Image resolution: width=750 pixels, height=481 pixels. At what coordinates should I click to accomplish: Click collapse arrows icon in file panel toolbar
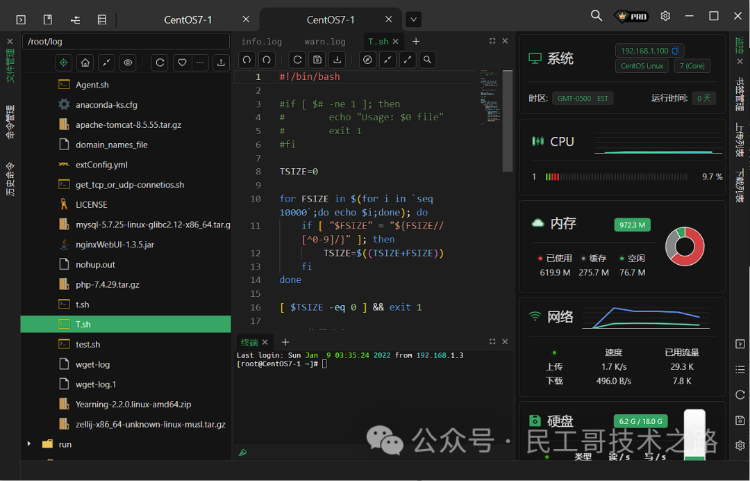(106, 63)
